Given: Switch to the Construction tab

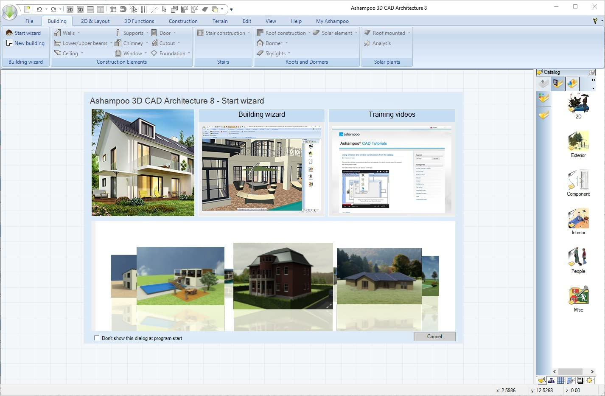Looking at the screenshot, I should [183, 21].
